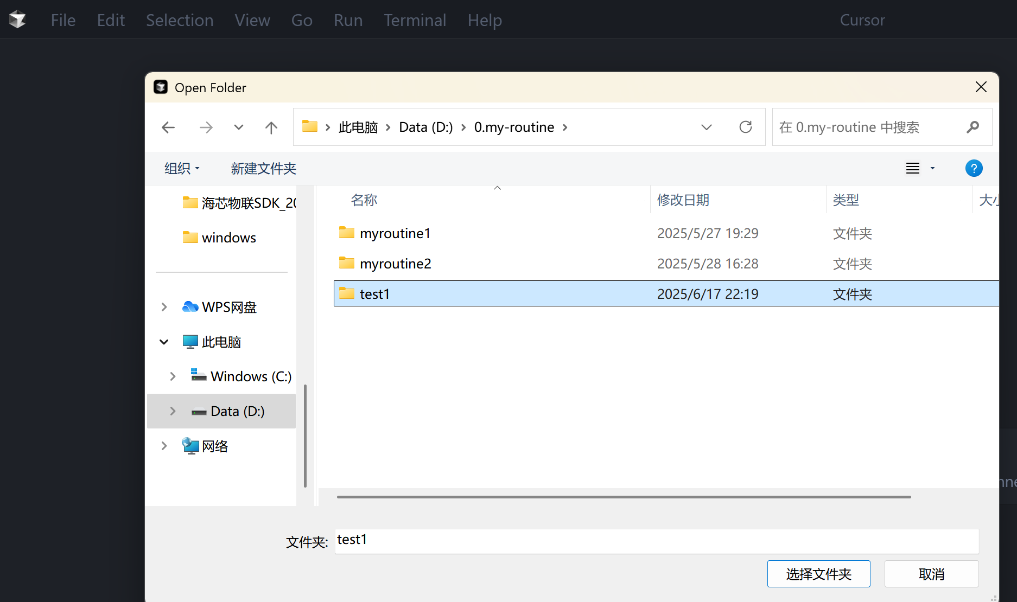Select 网络 in the sidebar
Screen dimensions: 1017x602
[205, 446]
